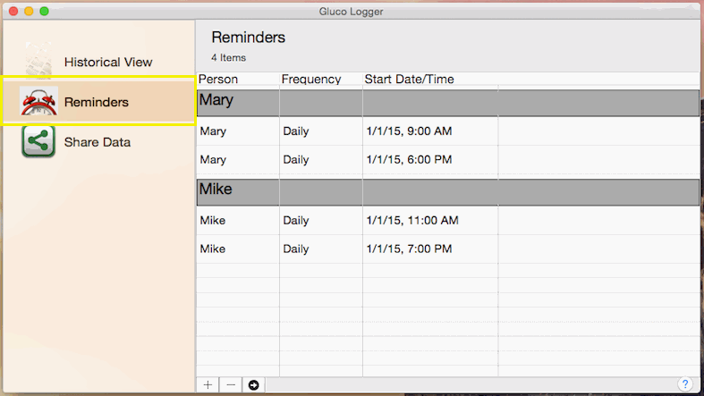This screenshot has height=396, width=704.
Task: Select the Mike group header row
Action: coord(447,191)
